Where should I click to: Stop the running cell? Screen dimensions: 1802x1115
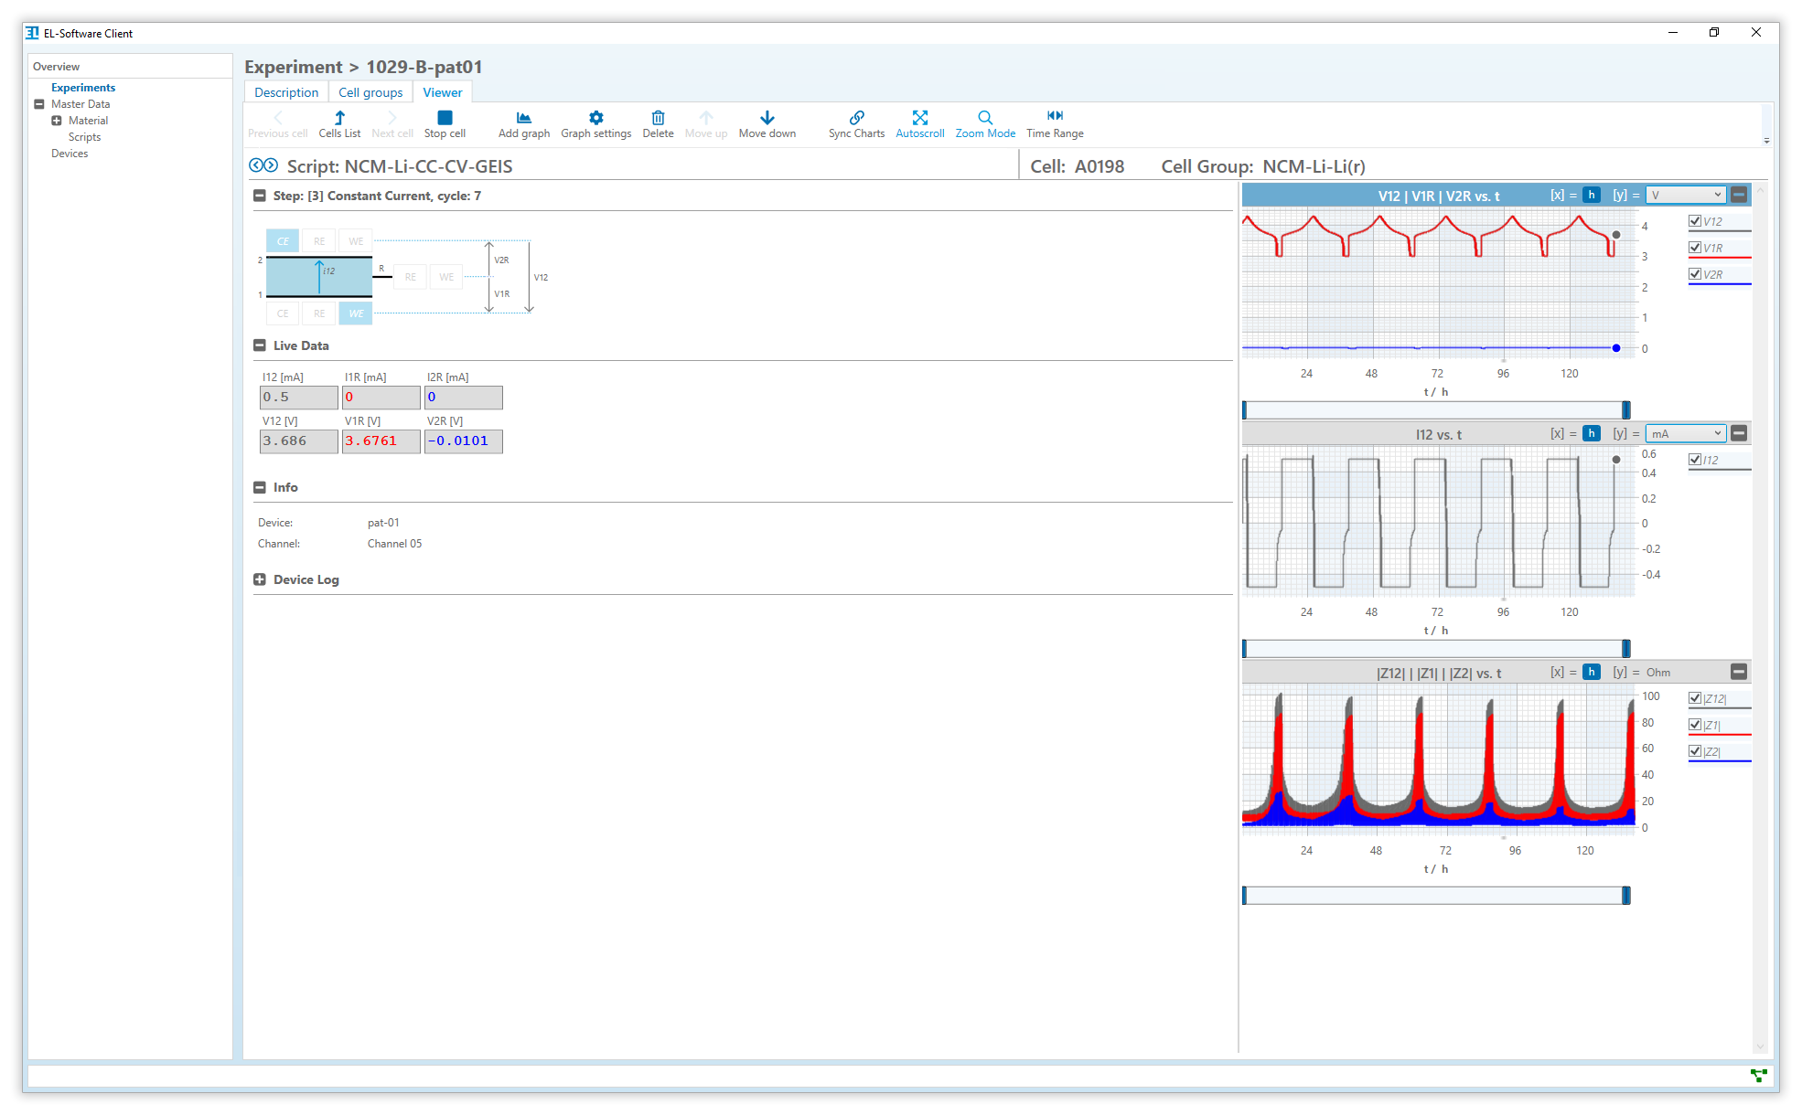coord(445,123)
